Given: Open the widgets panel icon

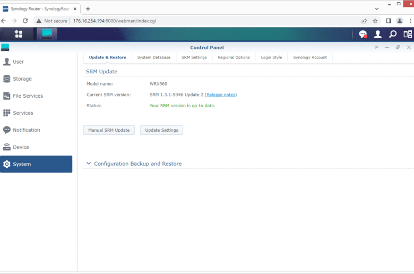Looking at the screenshot, I should click(408, 34).
